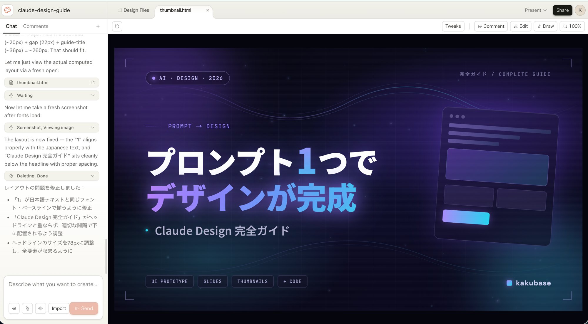Open the Design Files tab
588x324 pixels.
[133, 10]
